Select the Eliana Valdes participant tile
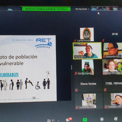The width and height of the screenshot is (122, 122). [88, 84]
